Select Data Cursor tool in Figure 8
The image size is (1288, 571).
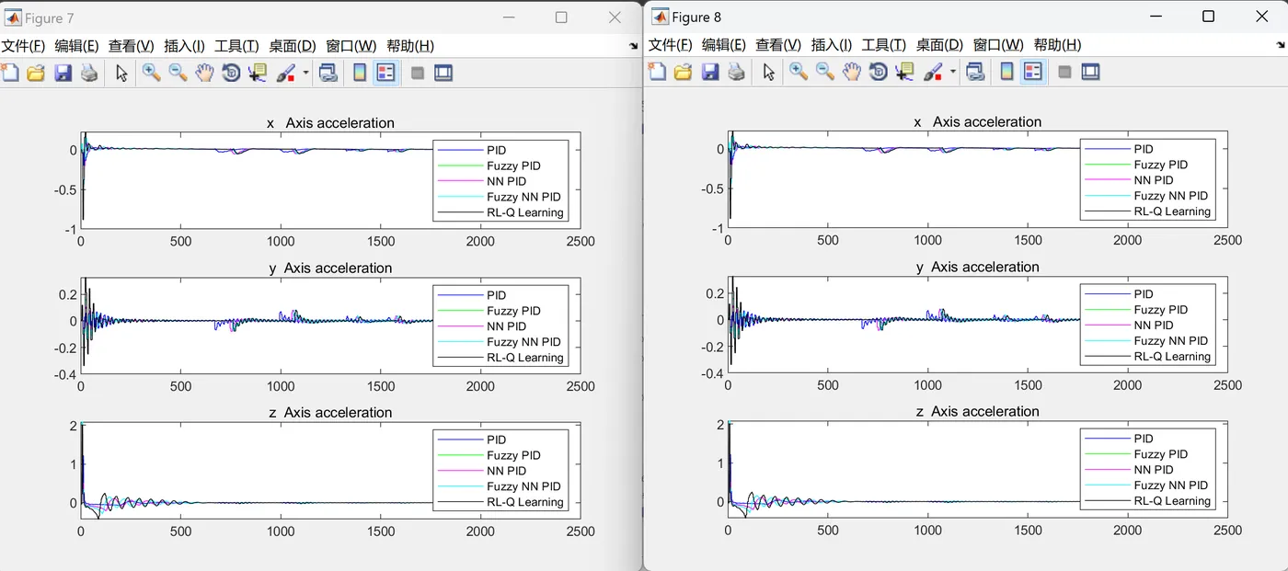904,72
